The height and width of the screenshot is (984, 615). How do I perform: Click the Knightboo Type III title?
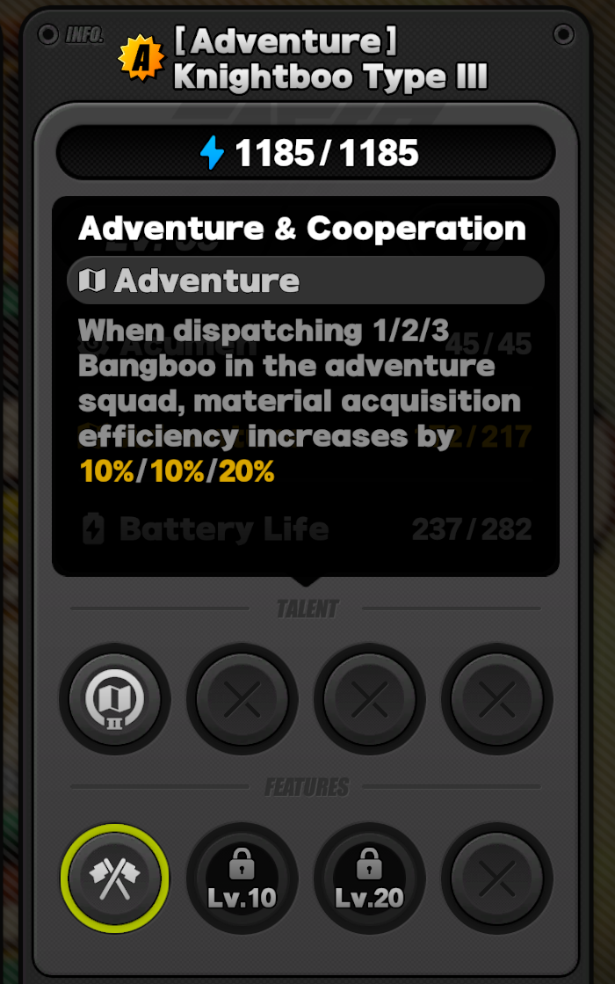[x=330, y=77]
